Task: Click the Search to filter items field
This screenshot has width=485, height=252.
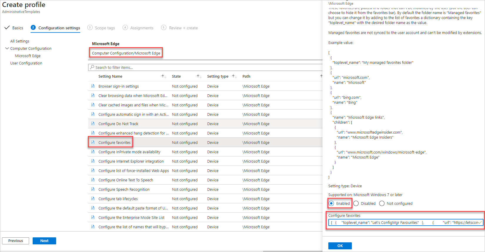Action: (205, 67)
